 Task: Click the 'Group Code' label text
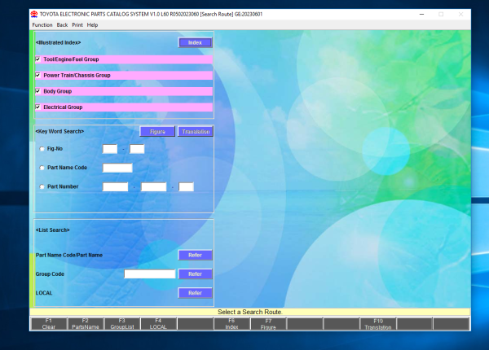(x=50, y=274)
